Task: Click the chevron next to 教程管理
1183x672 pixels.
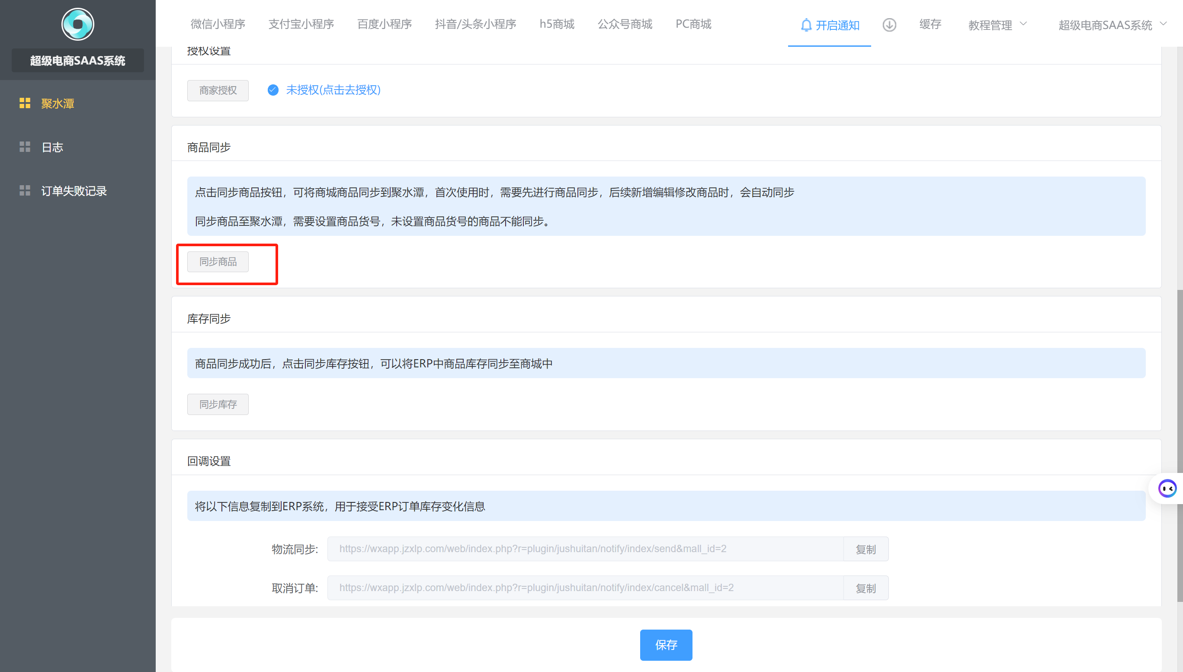Action: point(1023,24)
